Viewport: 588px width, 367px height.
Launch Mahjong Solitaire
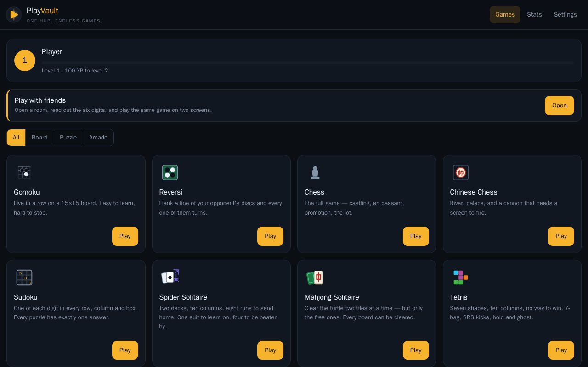[x=416, y=350]
